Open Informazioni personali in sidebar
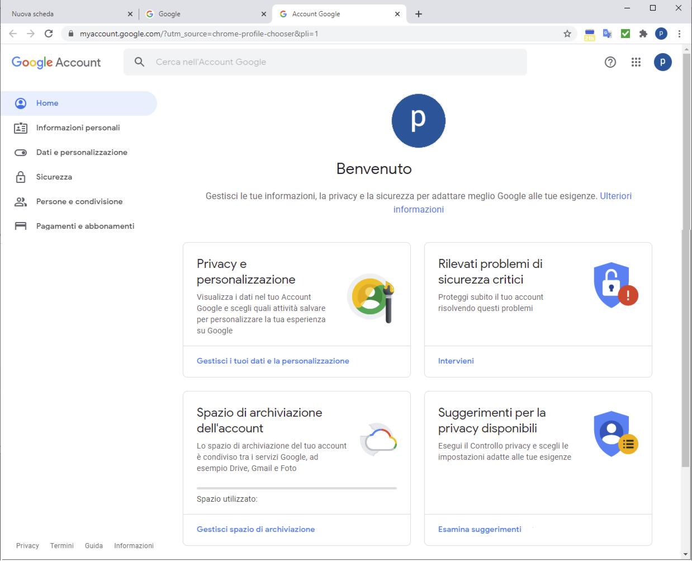Screen dimensions: 692x561 click(x=78, y=128)
